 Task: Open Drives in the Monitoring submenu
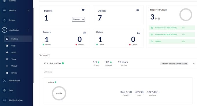(x=14, y=73)
